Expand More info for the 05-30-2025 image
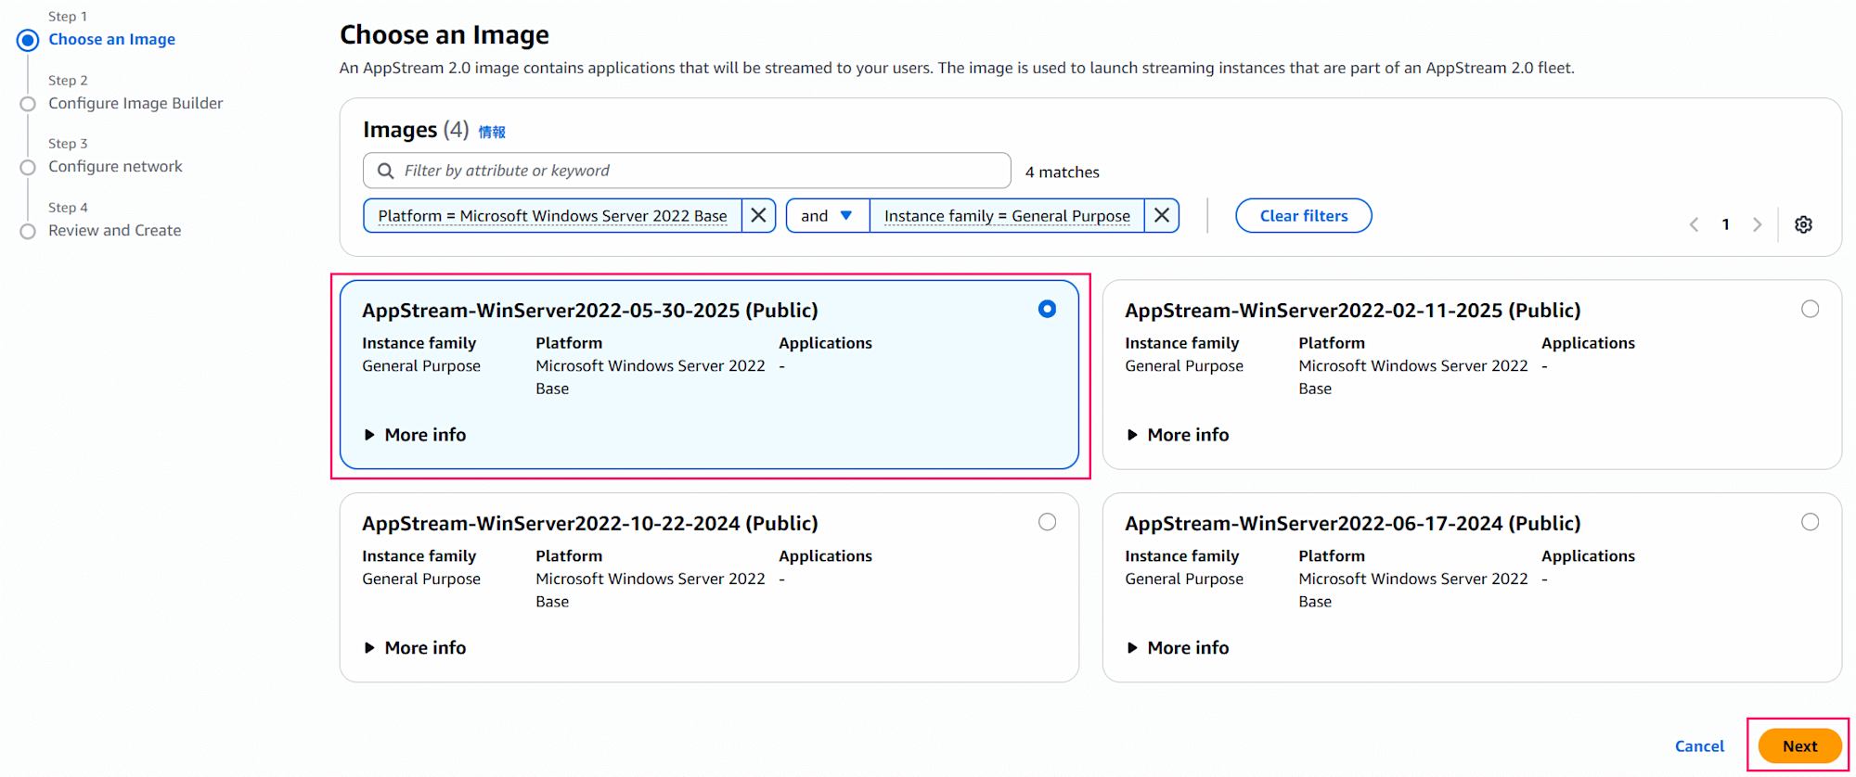Viewport: 1856px width, 777px height. 415,435
